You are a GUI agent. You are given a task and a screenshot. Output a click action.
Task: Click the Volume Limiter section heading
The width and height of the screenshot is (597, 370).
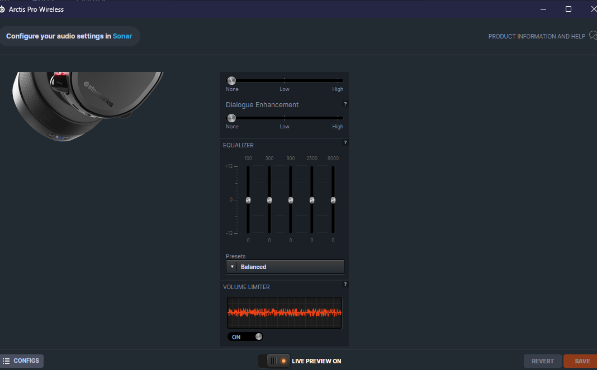click(247, 287)
